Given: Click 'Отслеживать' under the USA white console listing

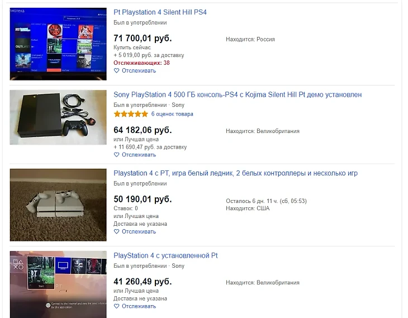Looking at the screenshot, I should (139, 231).
